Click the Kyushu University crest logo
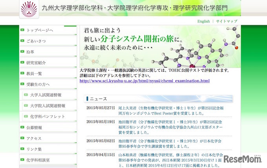The height and width of the screenshot is (168, 267). coord(29,9)
